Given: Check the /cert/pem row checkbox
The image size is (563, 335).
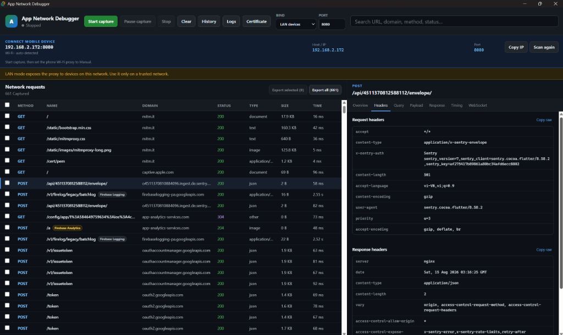Looking at the screenshot, I should click(x=7, y=161).
